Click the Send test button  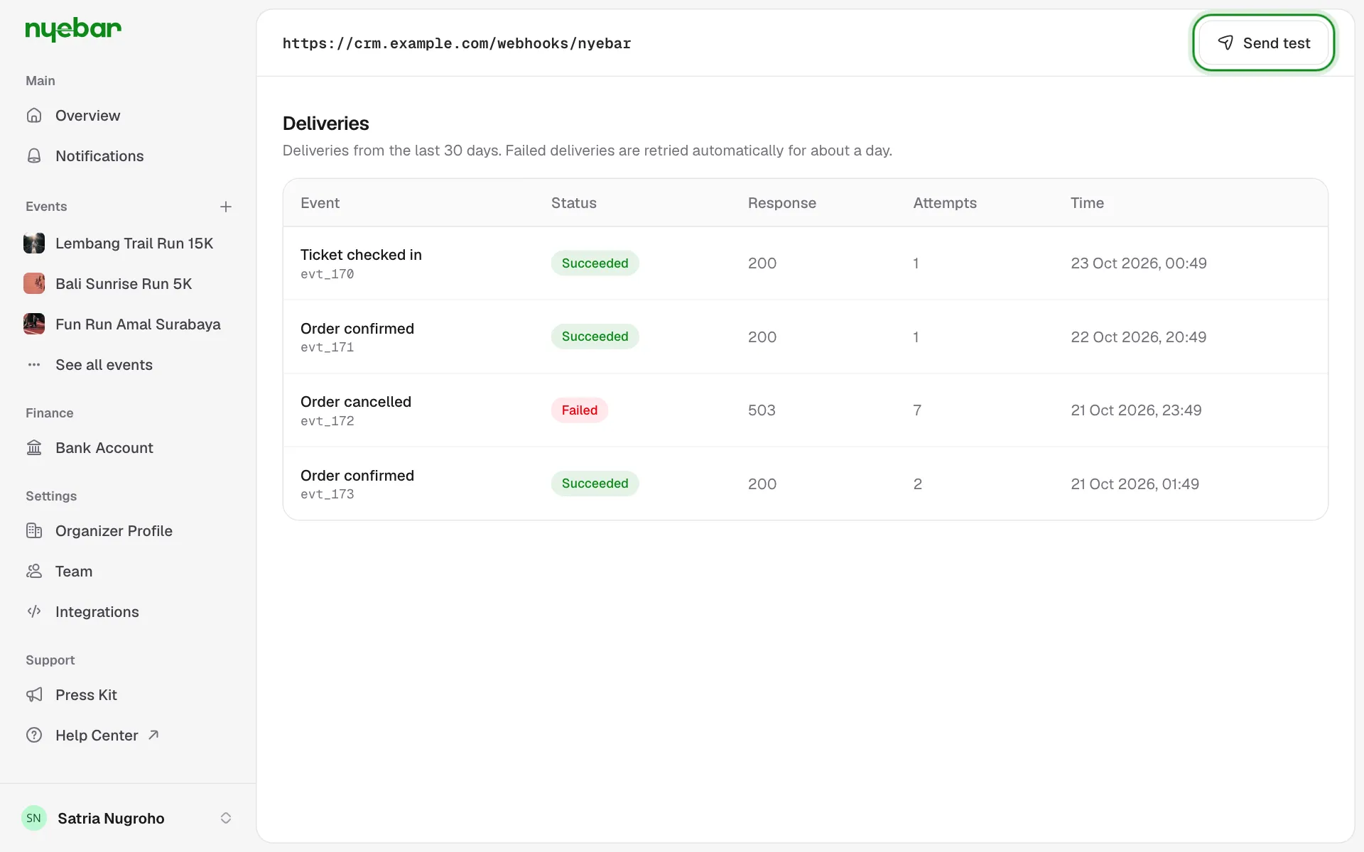click(x=1264, y=43)
